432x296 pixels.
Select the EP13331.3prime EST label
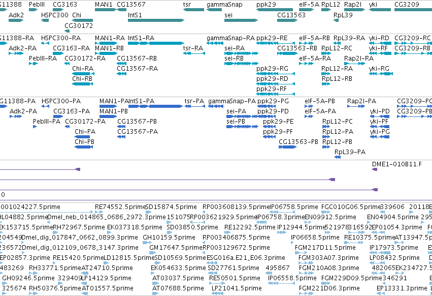[402, 288]
